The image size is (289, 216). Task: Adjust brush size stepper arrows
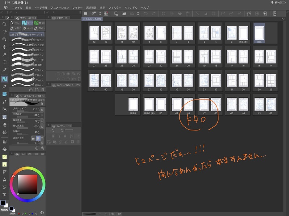point(39,110)
